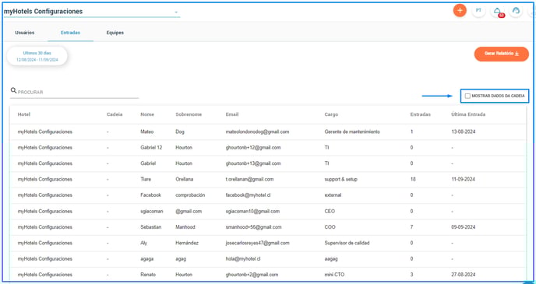Enable Mostrar Dados da Cadeia checkbox

[467, 96]
